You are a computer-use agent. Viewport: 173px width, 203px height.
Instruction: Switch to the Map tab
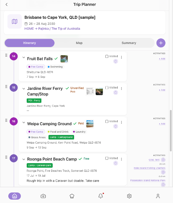pyautogui.click(x=79, y=43)
